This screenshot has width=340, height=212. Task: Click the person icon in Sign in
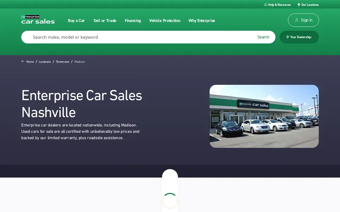pyautogui.click(x=296, y=20)
